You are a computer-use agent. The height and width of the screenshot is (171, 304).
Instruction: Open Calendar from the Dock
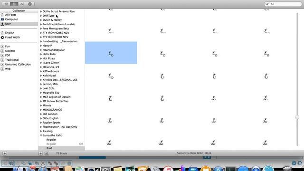[55, 169]
